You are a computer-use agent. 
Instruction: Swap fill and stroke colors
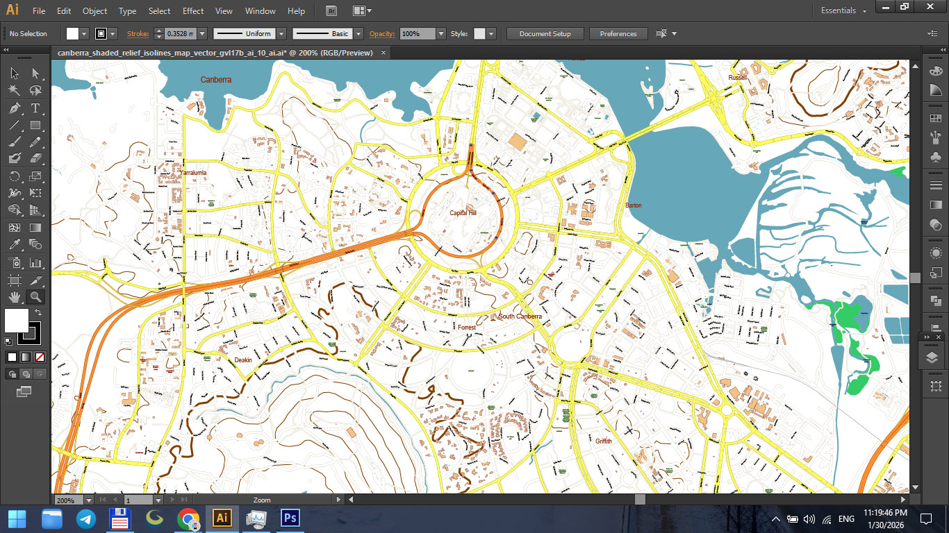click(x=38, y=312)
